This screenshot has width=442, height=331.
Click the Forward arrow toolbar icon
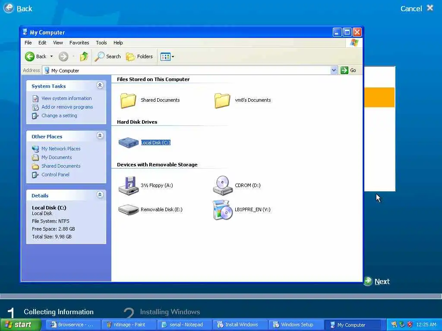63,56
